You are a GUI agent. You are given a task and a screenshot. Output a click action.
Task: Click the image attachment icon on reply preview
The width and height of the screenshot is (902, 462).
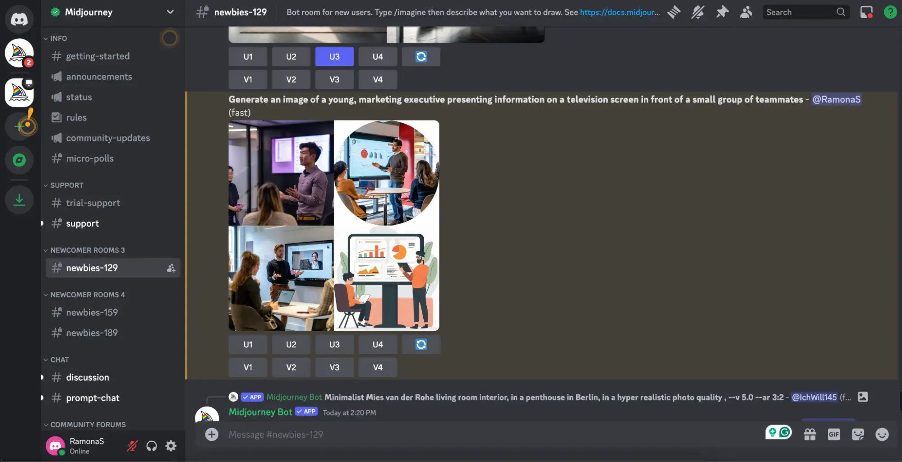[x=863, y=397]
